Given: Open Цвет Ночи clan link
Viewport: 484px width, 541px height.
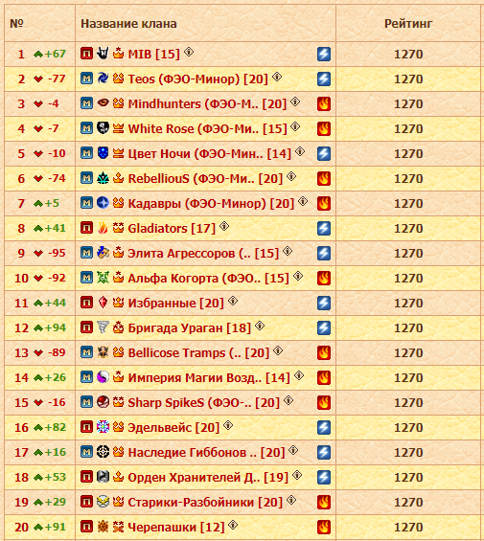Looking at the screenshot, I should (x=210, y=153).
